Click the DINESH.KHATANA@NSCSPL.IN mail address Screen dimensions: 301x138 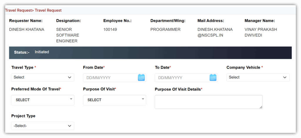pos(215,32)
